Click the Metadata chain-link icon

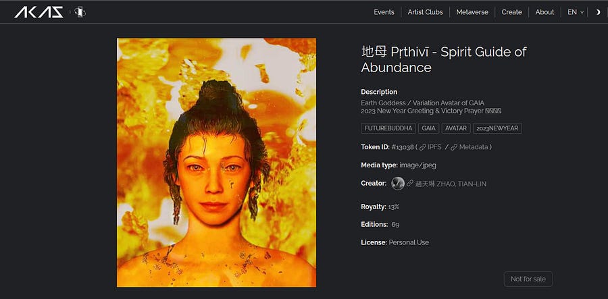[454, 147]
